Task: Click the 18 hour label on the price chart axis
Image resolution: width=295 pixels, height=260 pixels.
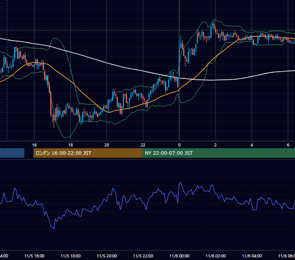Action: (70, 145)
